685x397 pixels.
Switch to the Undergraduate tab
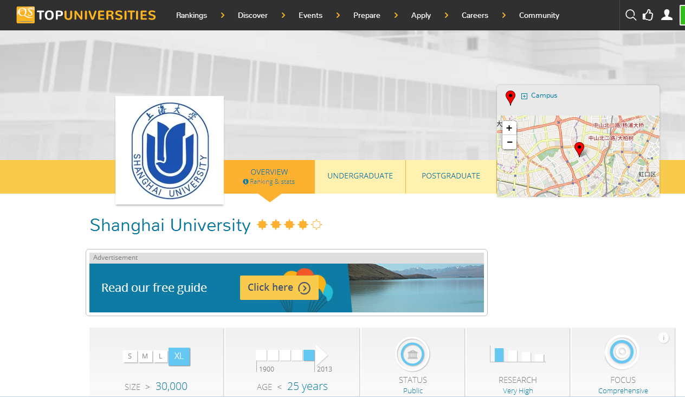point(360,176)
